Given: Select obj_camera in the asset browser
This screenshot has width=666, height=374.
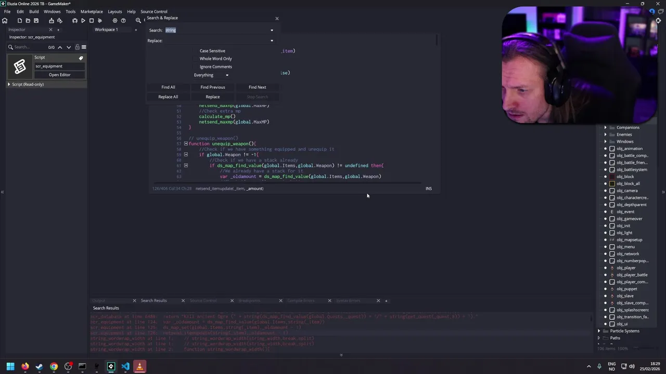Looking at the screenshot, I should tap(627, 191).
